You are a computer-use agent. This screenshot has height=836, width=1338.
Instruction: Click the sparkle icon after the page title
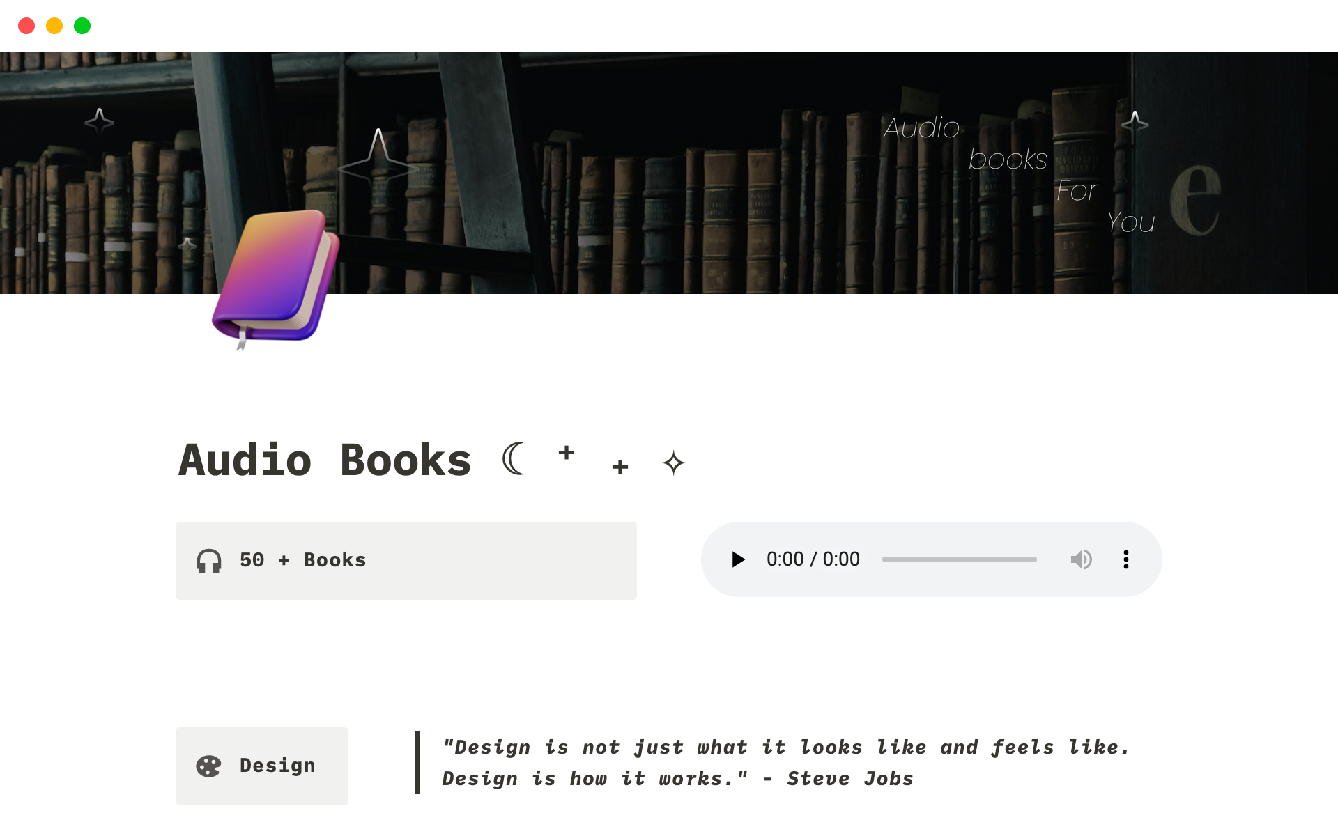pyautogui.click(x=673, y=462)
